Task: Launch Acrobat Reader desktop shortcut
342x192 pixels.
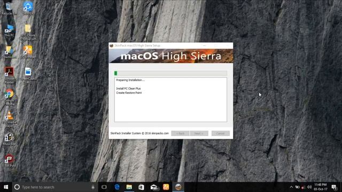Action: pos(9,76)
